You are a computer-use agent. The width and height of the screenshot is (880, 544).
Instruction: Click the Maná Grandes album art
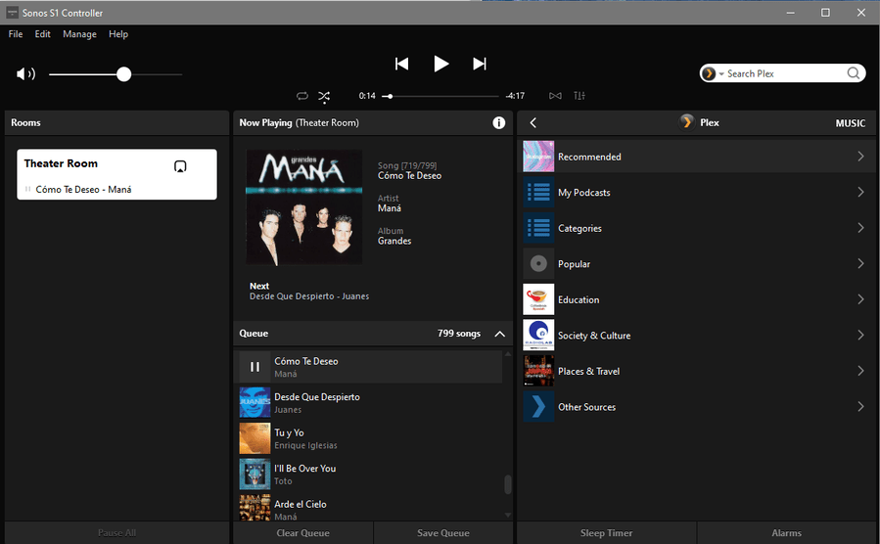(304, 206)
